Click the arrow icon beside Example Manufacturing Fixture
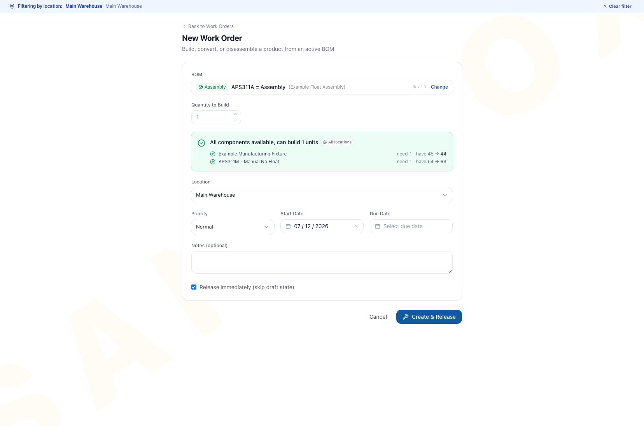644x426 pixels. [213, 154]
